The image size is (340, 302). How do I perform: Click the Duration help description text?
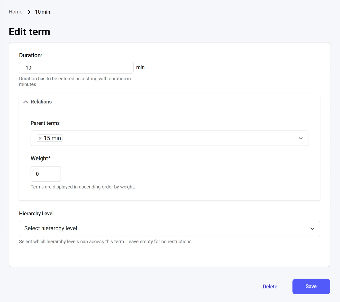click(x=75, y=82)
